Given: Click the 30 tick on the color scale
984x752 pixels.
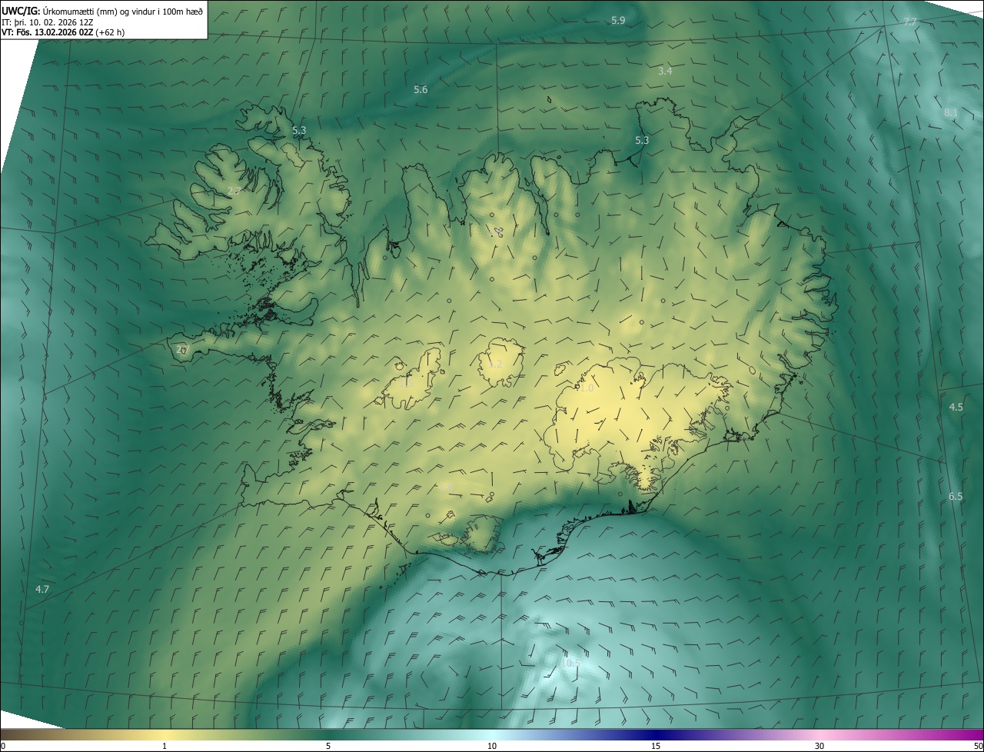Looking at the screenshot, I should pyautogui.click(x=819, y=746).
